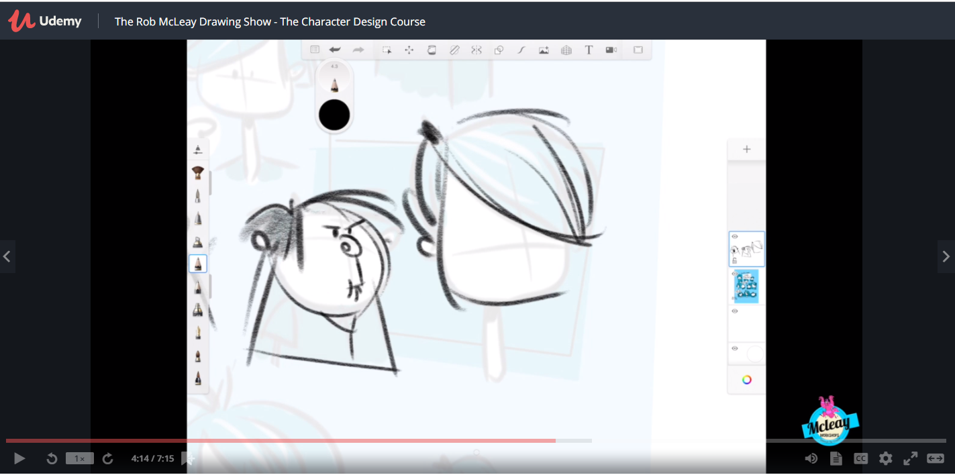Open the black color puck

pos(334,115)
